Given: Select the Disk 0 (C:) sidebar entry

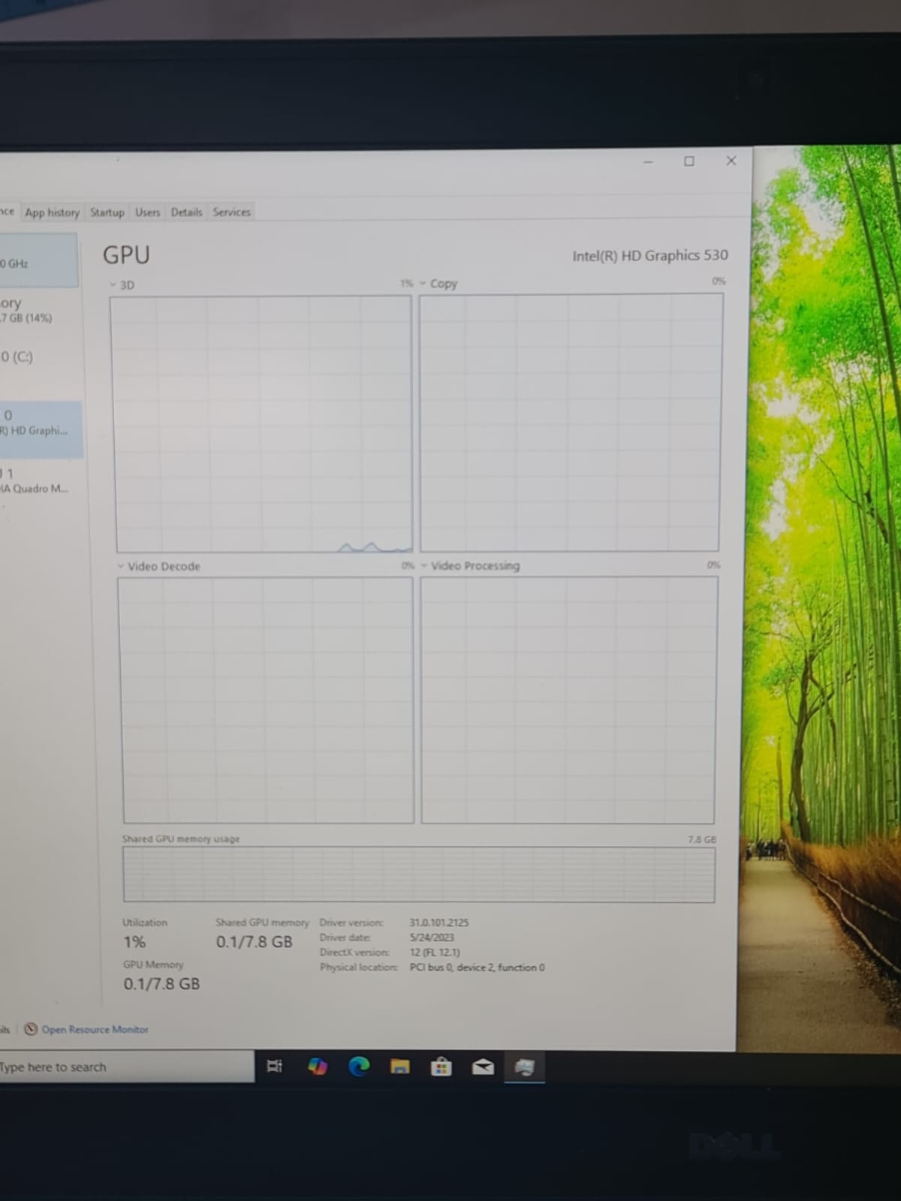Looking at the screenshot, I should 39,357.
